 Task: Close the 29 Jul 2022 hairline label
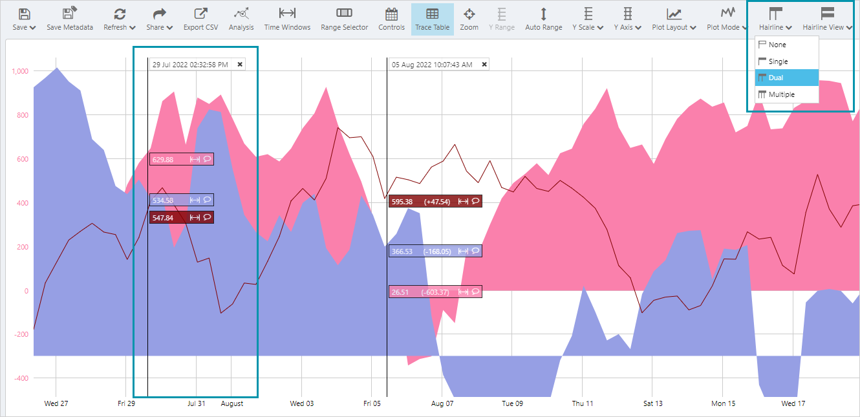coord(240,65)
